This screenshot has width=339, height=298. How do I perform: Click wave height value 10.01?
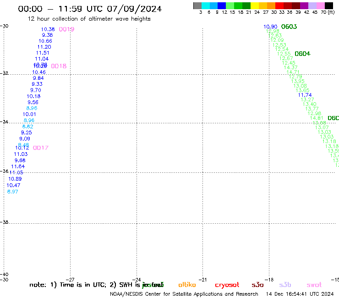(29, 114)
